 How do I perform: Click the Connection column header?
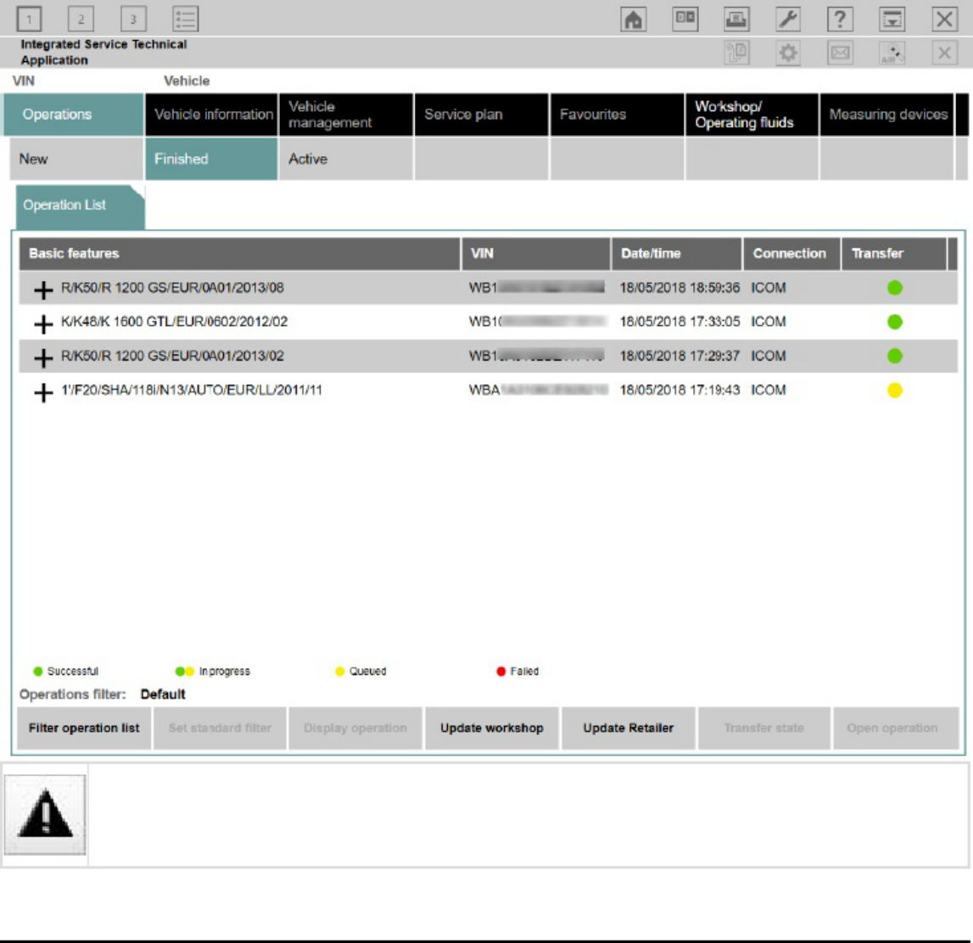point(791,254)
